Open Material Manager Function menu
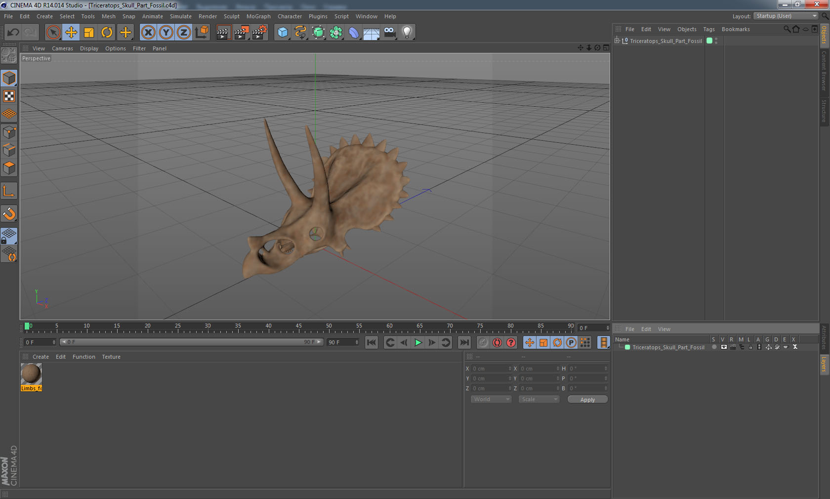 83,357
